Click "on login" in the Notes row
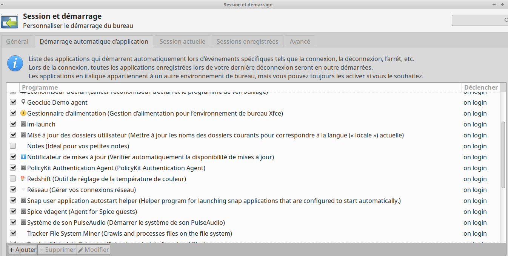 click(x=475, y=146)
